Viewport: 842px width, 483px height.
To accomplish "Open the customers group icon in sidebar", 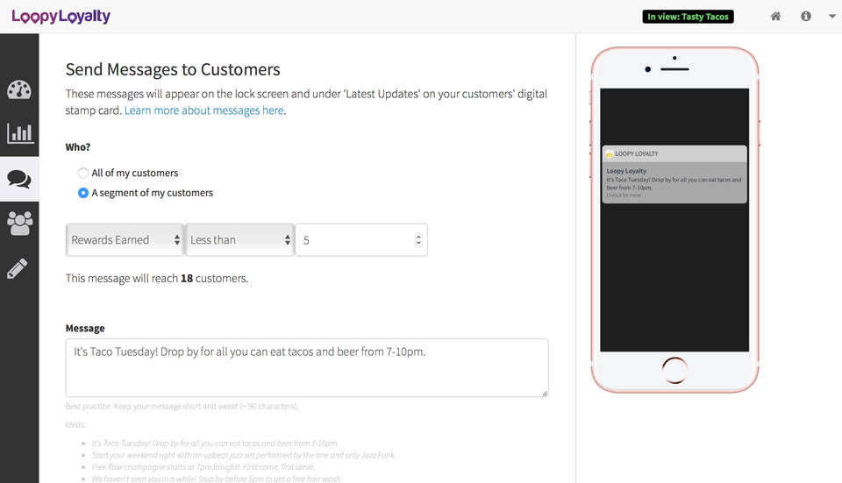I will tap(19, 224).
